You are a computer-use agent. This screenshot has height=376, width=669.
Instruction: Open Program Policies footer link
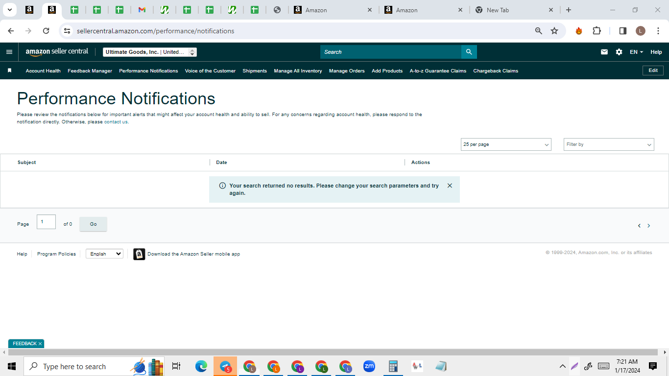click(x=56, y=254)
